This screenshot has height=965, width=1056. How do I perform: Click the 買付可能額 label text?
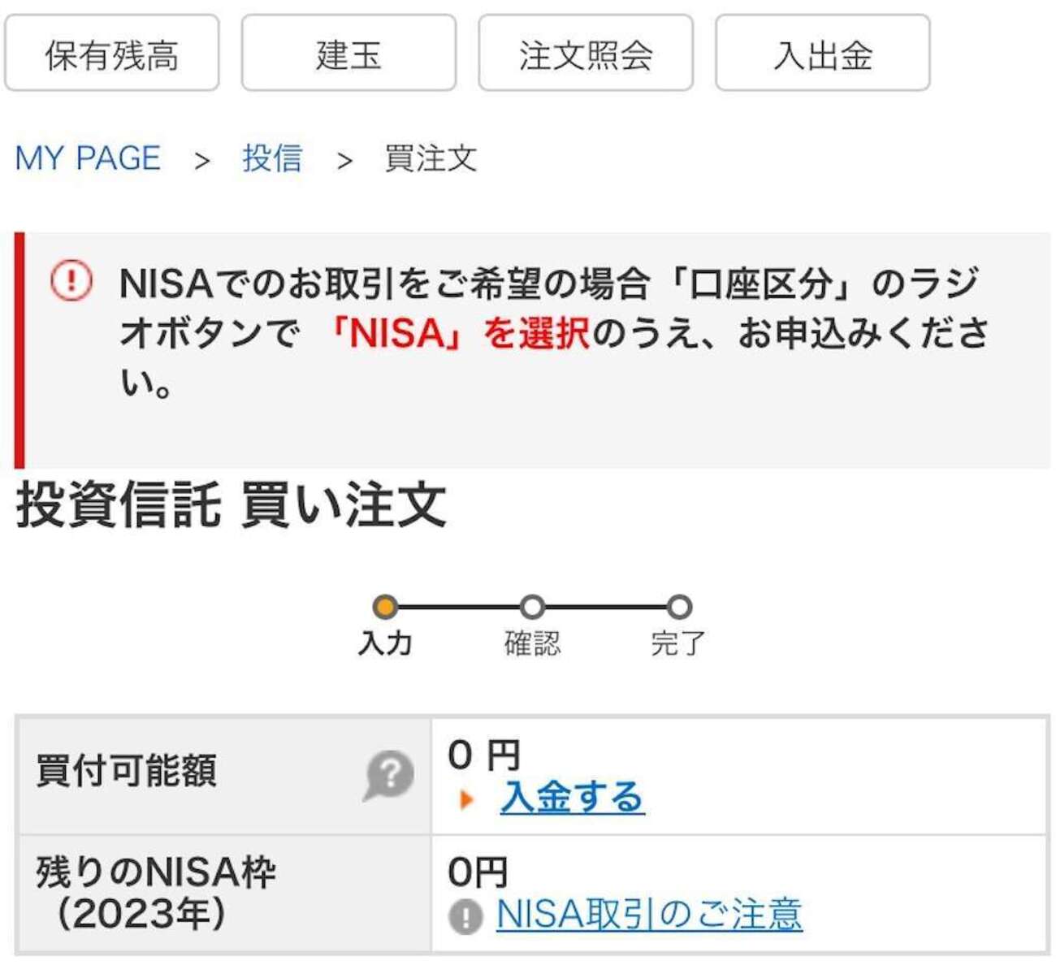[126, 770]
